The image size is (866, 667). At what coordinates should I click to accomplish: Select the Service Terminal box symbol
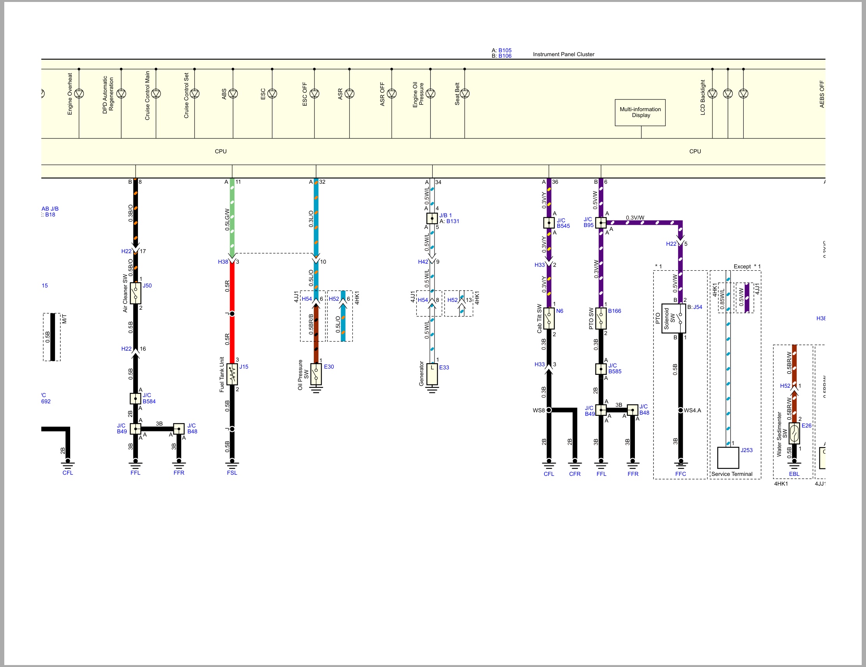click(x=728, y=458)
